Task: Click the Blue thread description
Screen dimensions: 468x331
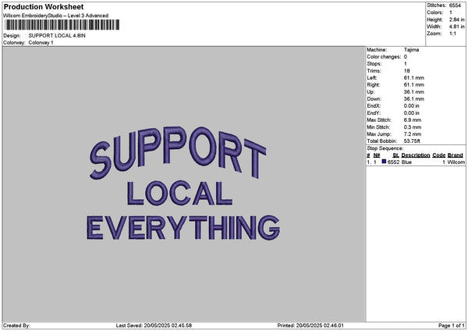Action: coord(406,162)
